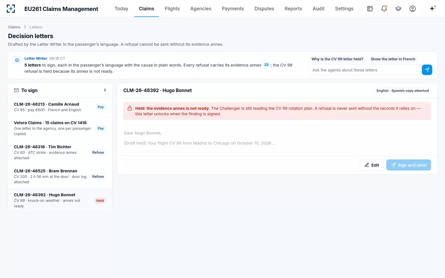
Task: Switch to the Flights tab
Action: tap(172, 9)
